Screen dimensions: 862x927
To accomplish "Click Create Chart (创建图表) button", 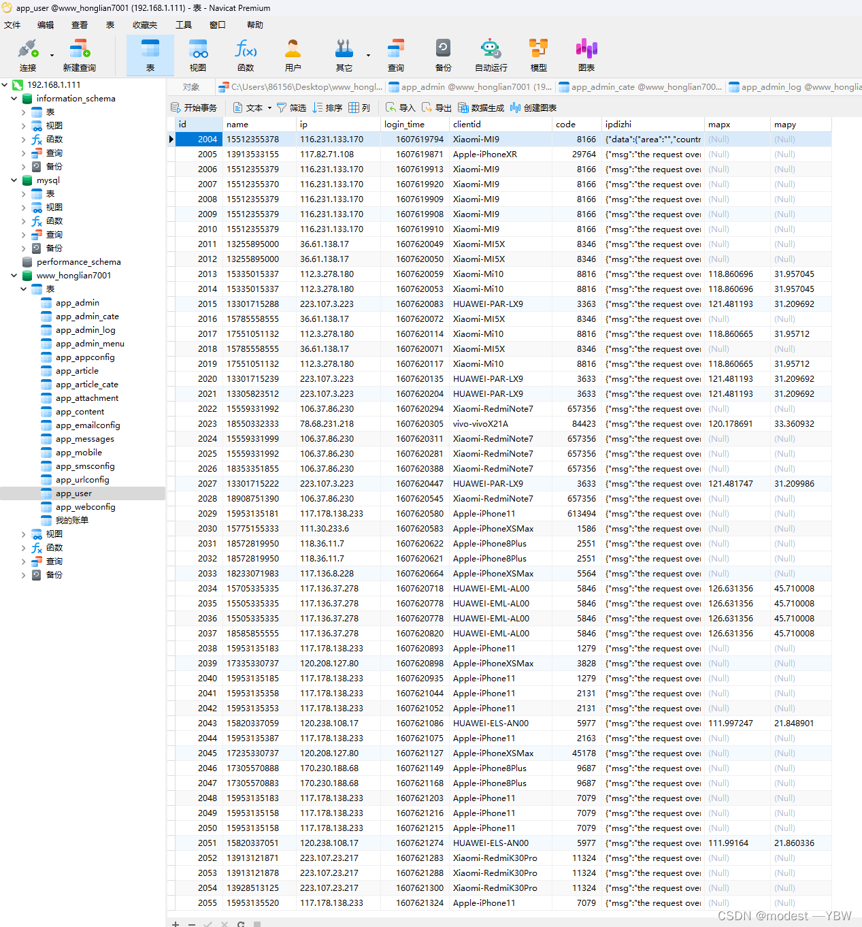I will coord(533,108).
